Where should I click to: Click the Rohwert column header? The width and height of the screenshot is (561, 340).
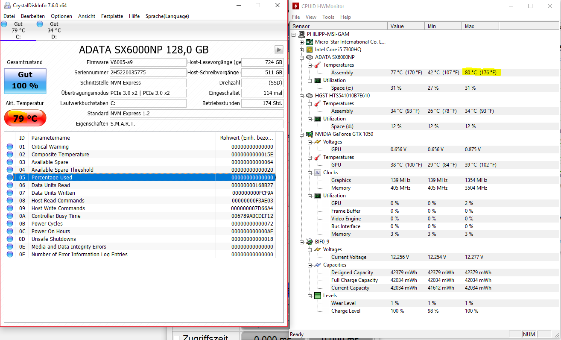coord(245,138)
